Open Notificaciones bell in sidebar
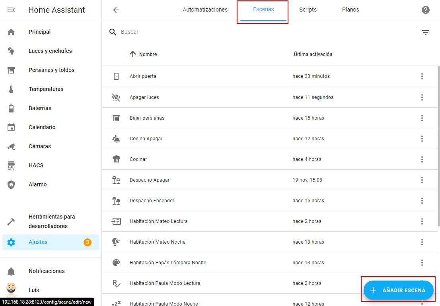Image resolution: width=440 pixels, height=306 pixels. (x=11, y=271)
